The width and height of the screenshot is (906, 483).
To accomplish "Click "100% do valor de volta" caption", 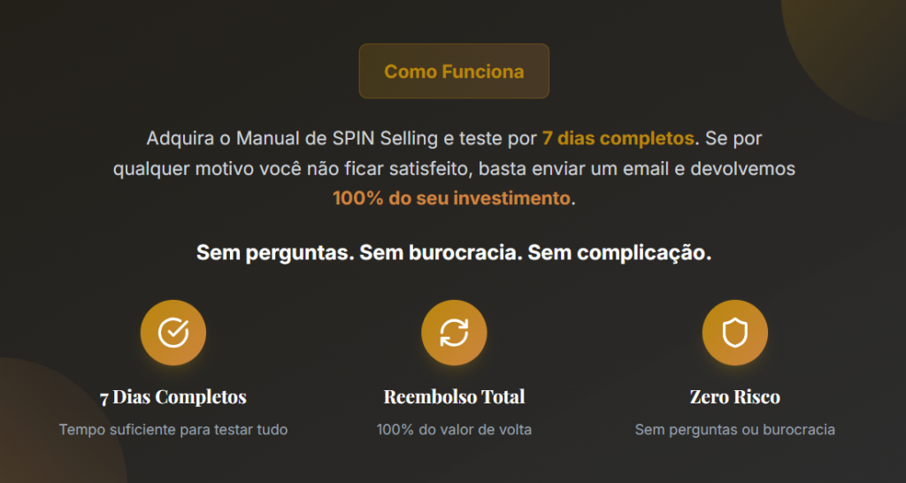I will click(454, 430).
